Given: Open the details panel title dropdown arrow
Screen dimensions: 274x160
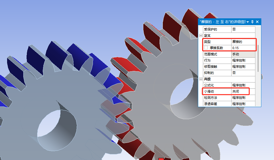Looking at the screenshot, I should [248, 22].
